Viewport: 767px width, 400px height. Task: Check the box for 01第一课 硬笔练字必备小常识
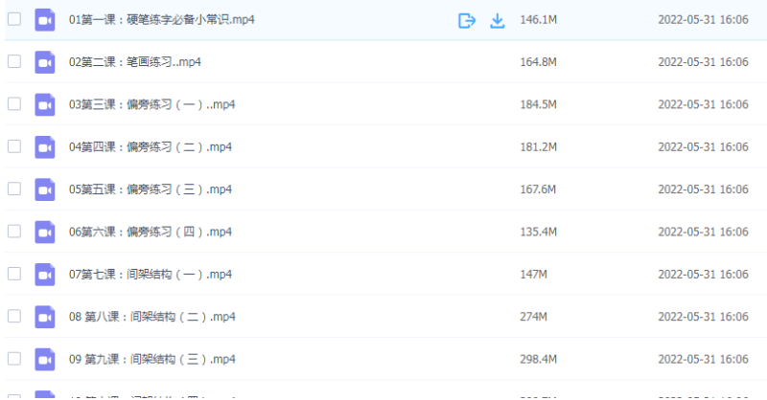coord(14,19)
